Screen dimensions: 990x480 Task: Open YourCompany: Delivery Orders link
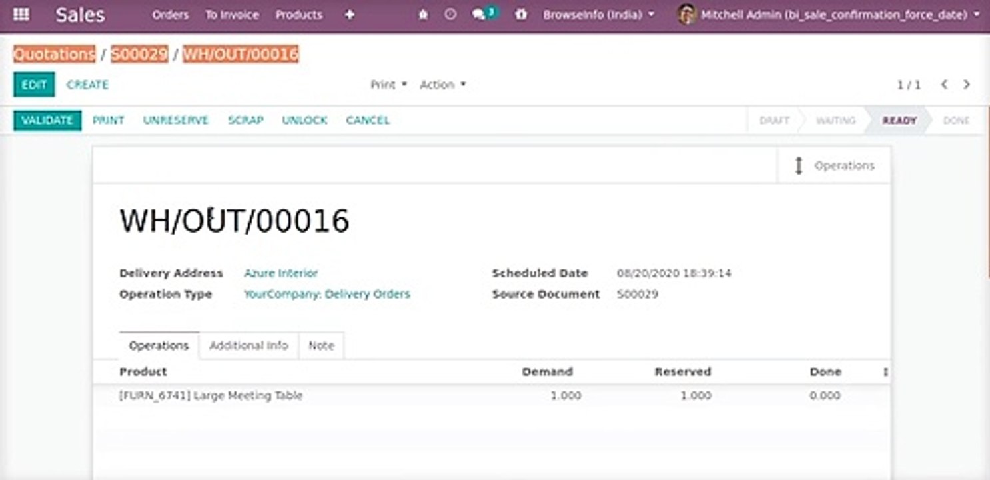click(x=327, y=294)
